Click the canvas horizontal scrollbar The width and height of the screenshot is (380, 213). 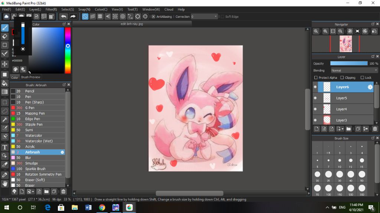[190, 193]
